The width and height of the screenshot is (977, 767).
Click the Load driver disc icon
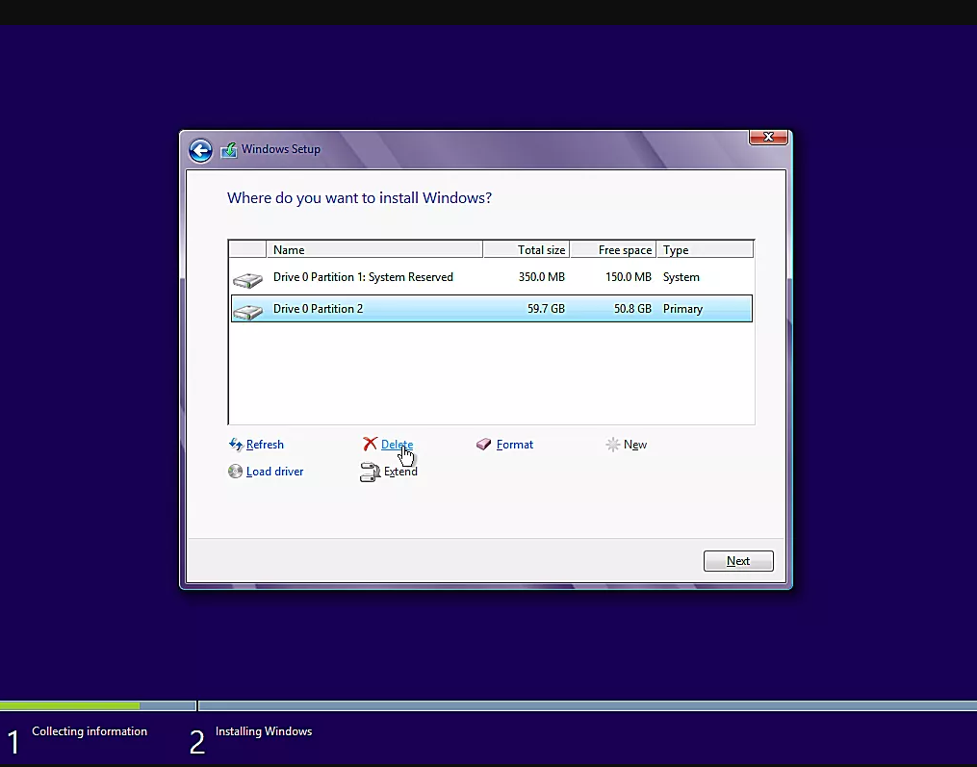pyautogui.click(x=235, y=471)
